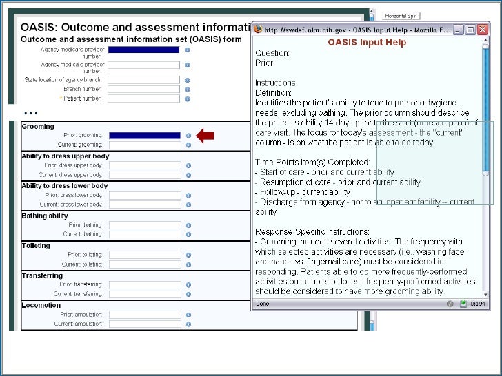Click help window scrollbar up arrow
Viewport: 502px width, 376px height.
(485, 40)
